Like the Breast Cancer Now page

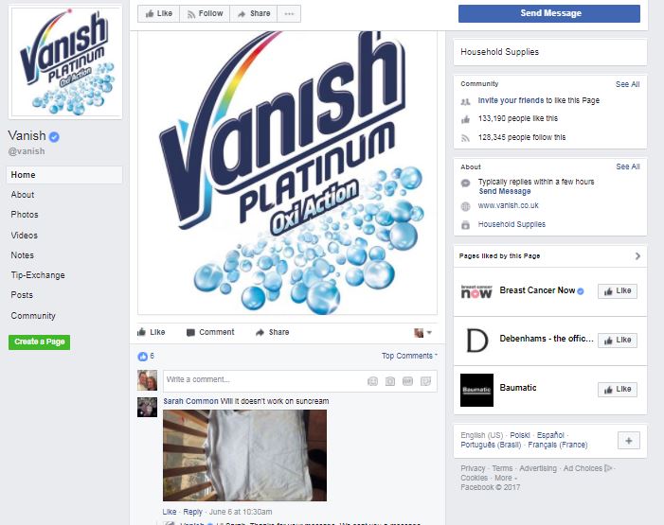click(618, 291)
